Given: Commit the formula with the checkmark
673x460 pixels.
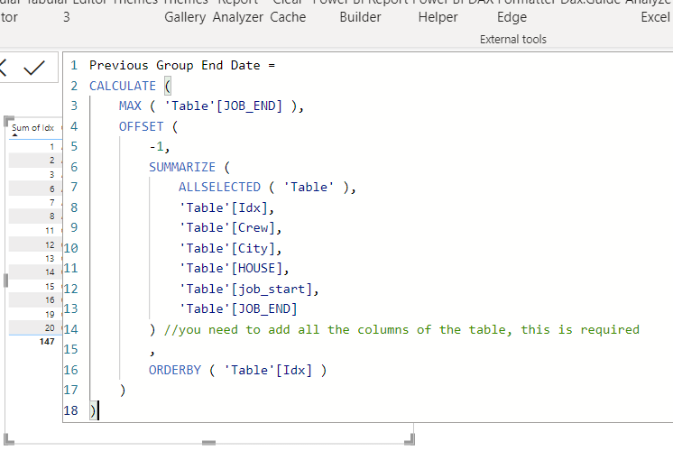Looking at the screenshot, I should tap(34, 68).
